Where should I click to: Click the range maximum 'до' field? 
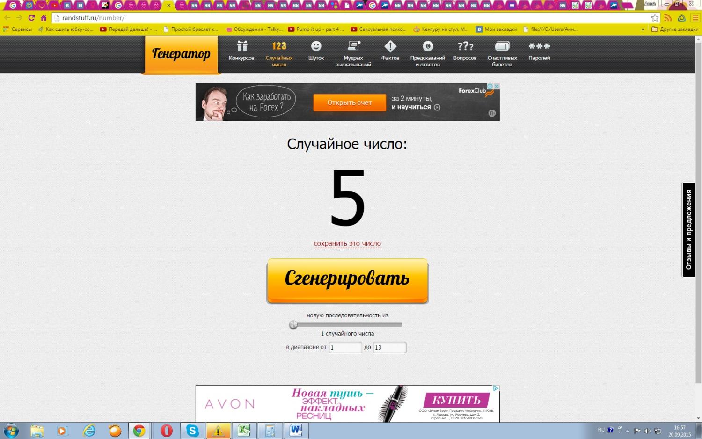389,347
